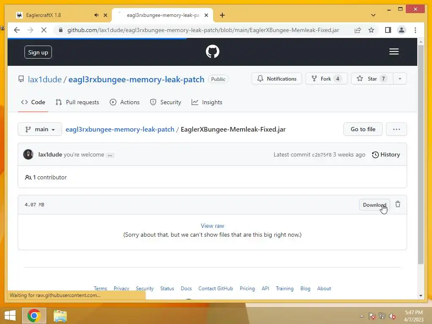Viewport: 432px width, 324px height.
Task: Click the Notifications button
Action: click(x=277, y=79)
